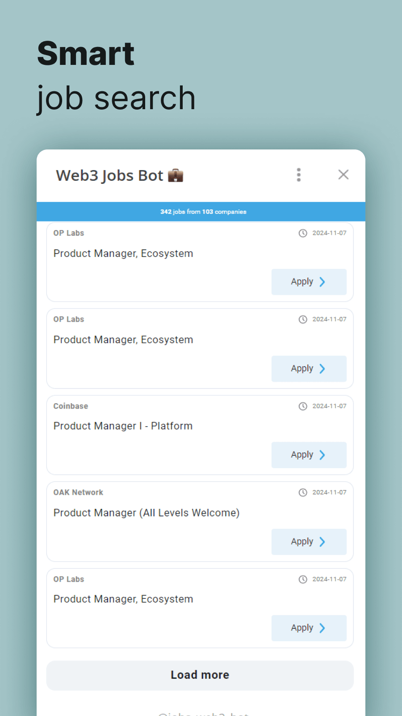Apply to Product Manager I - Platform at Coinbase
The height and width of the screenshot is (716, 402).
[309, 455]
